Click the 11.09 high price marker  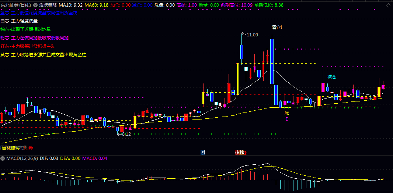(x=252, y=35)
